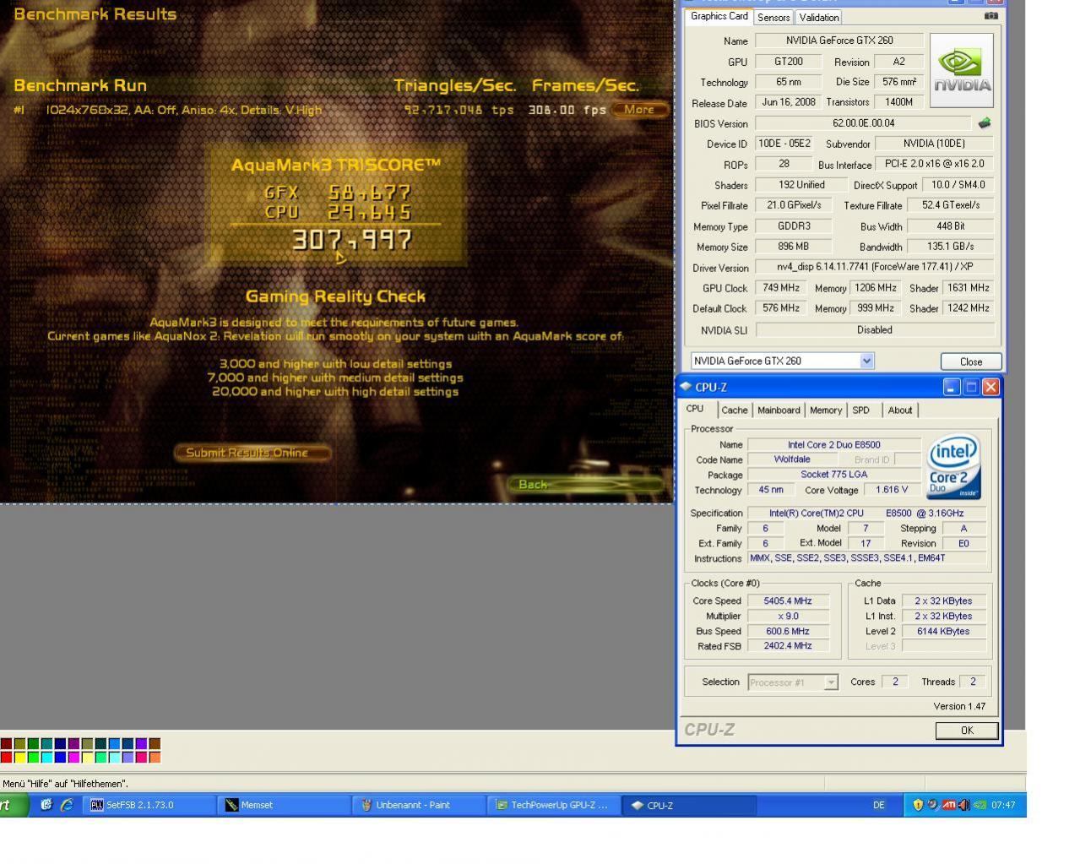The height and width of the screenshot is (864, 1080).
Task: Select the Graphics Card tab in GPU-Z
Action: 719,16
